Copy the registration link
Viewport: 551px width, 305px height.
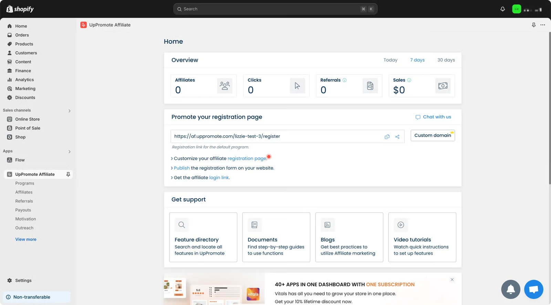point(387,137)
